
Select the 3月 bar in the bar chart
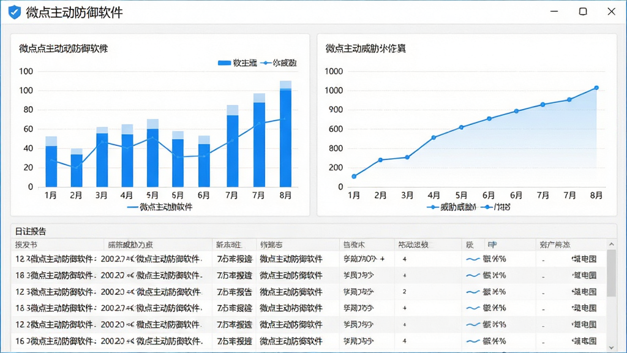click(x=102, y=157)
